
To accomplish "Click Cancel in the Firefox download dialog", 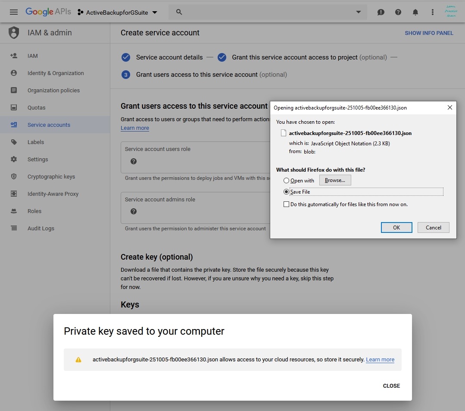I will [x=433, y=227].
